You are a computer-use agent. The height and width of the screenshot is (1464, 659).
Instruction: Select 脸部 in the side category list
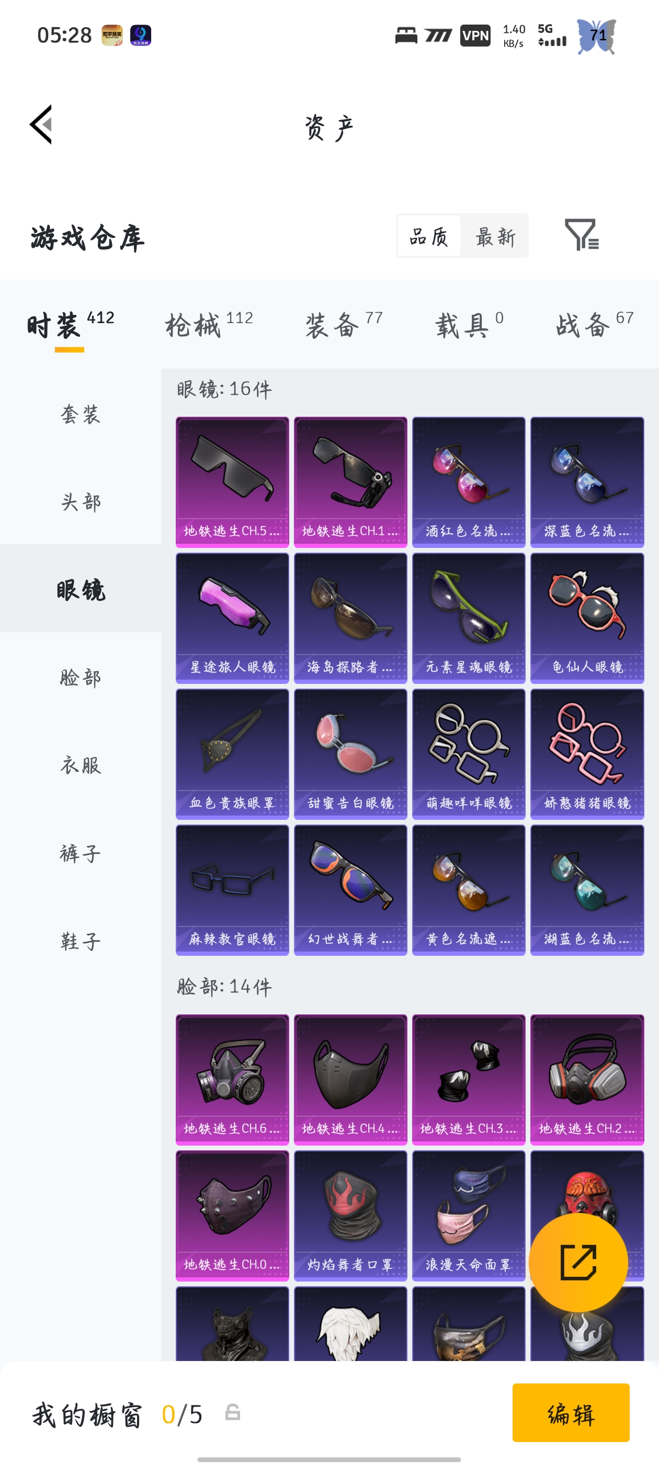pos(81,678)
